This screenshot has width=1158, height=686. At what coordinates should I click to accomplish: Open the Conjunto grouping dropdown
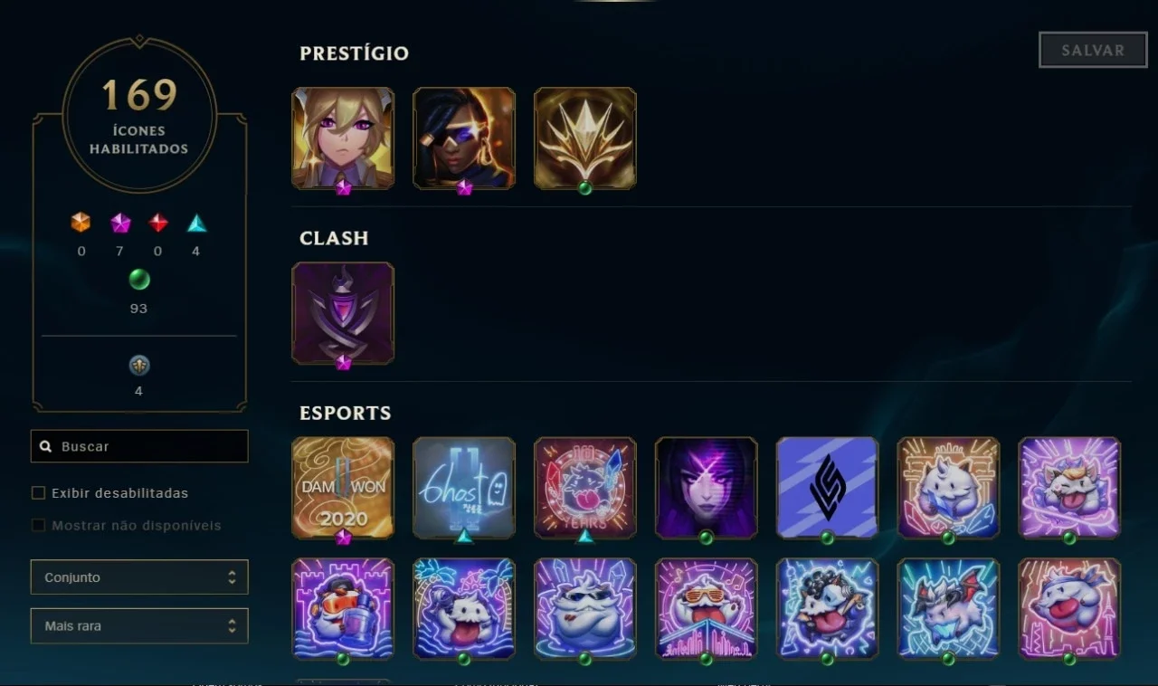coord(139,577)
